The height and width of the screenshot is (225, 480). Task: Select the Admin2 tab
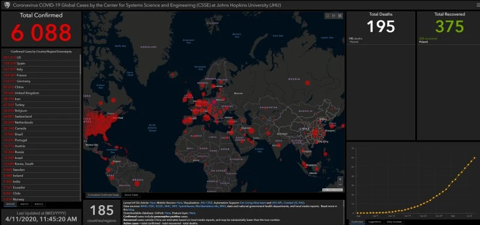(39, 204)
